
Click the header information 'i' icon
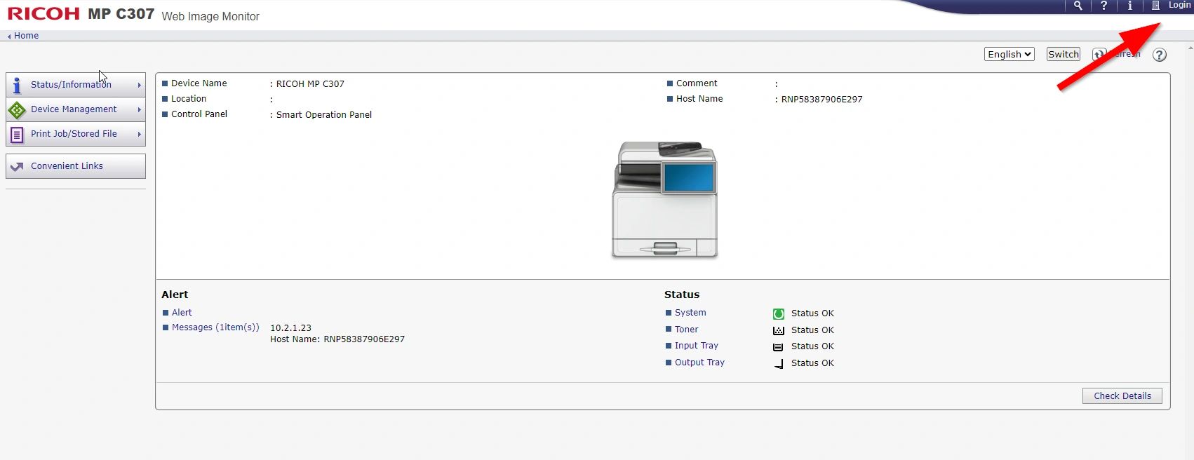(x=1129, y=6)
